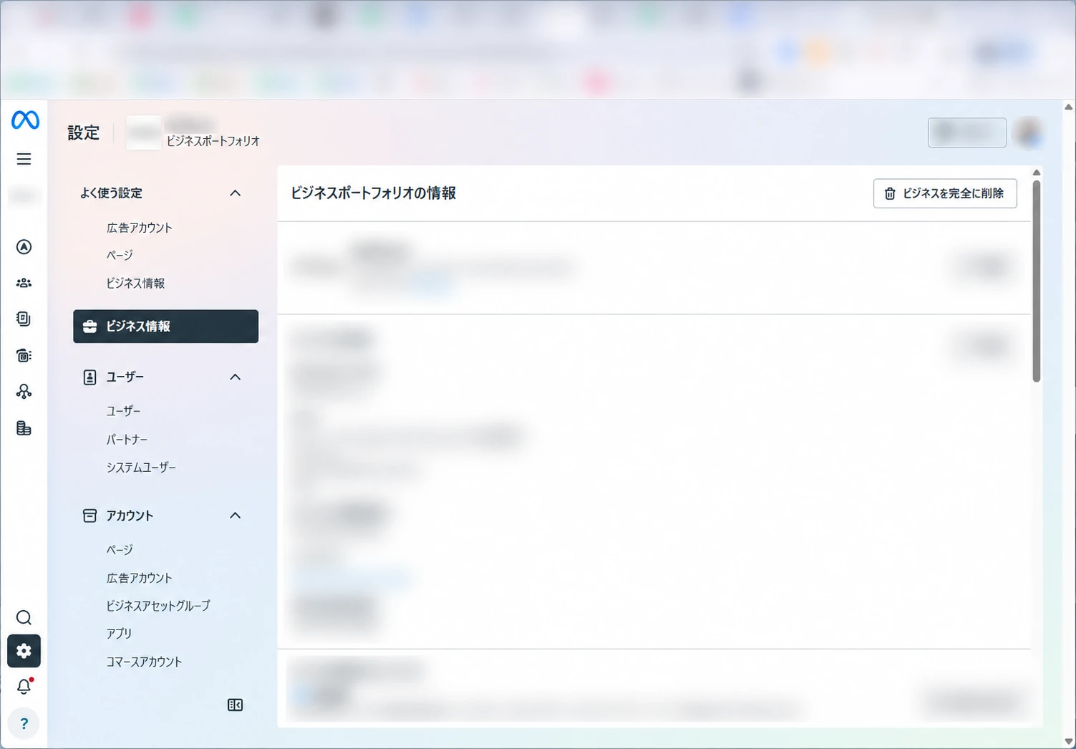Select ページ under よく使う設定
The width and height of the screenshot is (1076, 749).
pyautogui.click(x=120, y=255)
